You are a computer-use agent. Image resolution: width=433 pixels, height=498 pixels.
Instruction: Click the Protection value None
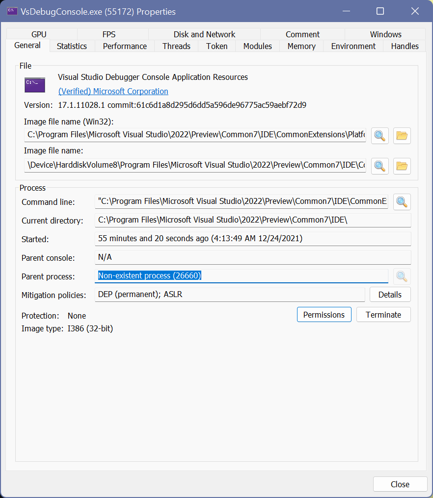tap(77, 316)
